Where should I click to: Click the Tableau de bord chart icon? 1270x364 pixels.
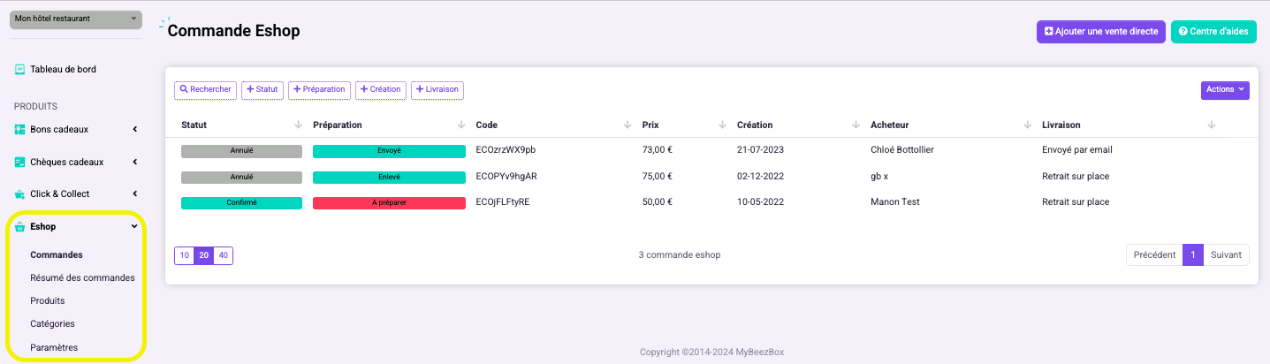[19, 69]
